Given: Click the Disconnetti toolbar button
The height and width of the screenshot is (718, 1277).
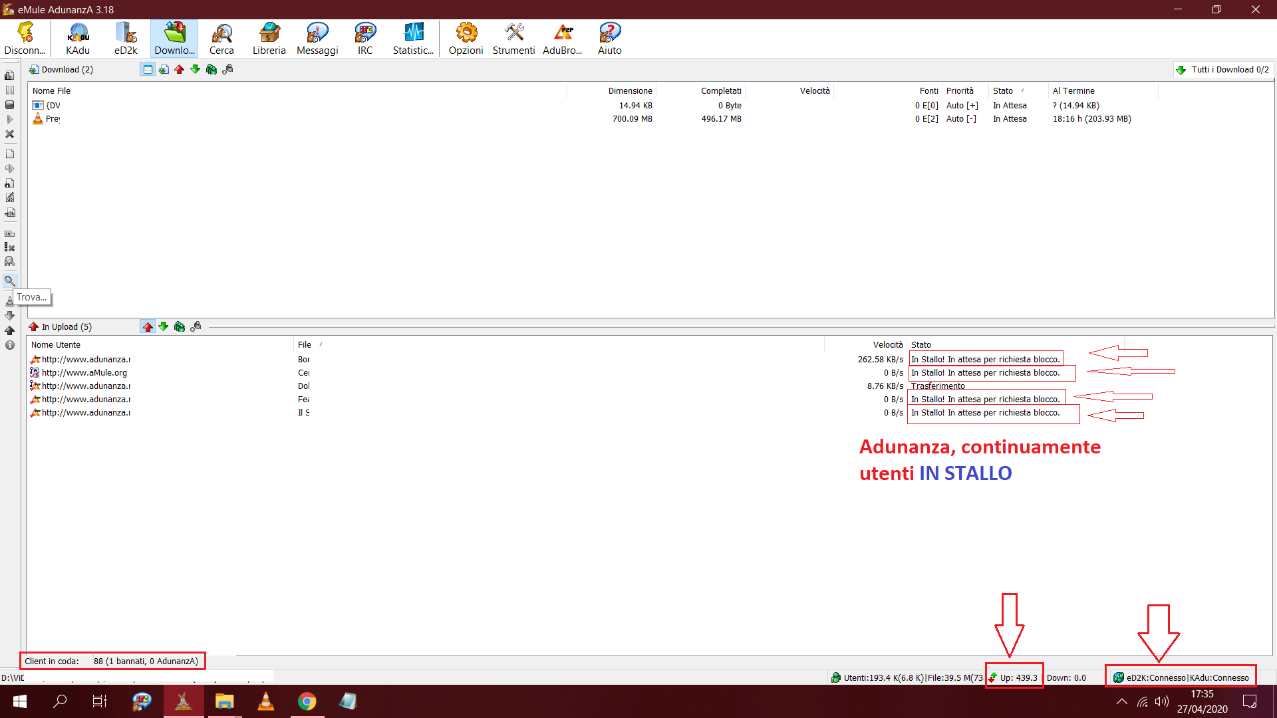Looking at the screenshot, I should tap(25, 39).
